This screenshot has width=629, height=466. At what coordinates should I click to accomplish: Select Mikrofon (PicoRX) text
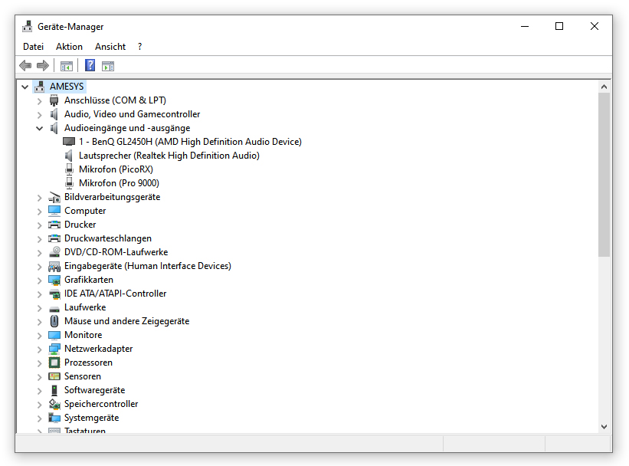click(116, 169)
